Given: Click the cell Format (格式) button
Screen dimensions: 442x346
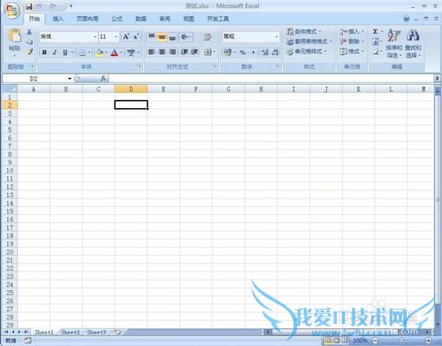Looking at the screenshot, I should click(352, 51).
